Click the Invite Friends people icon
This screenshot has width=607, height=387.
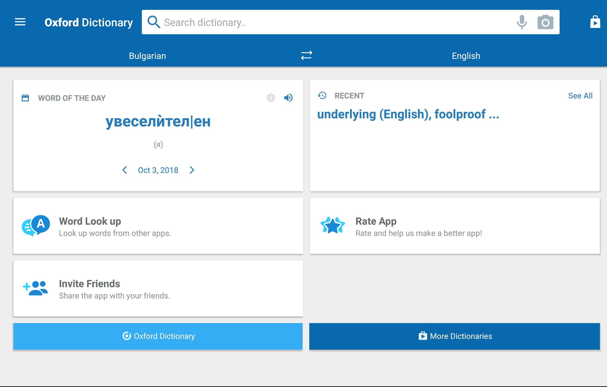[35, 288]
